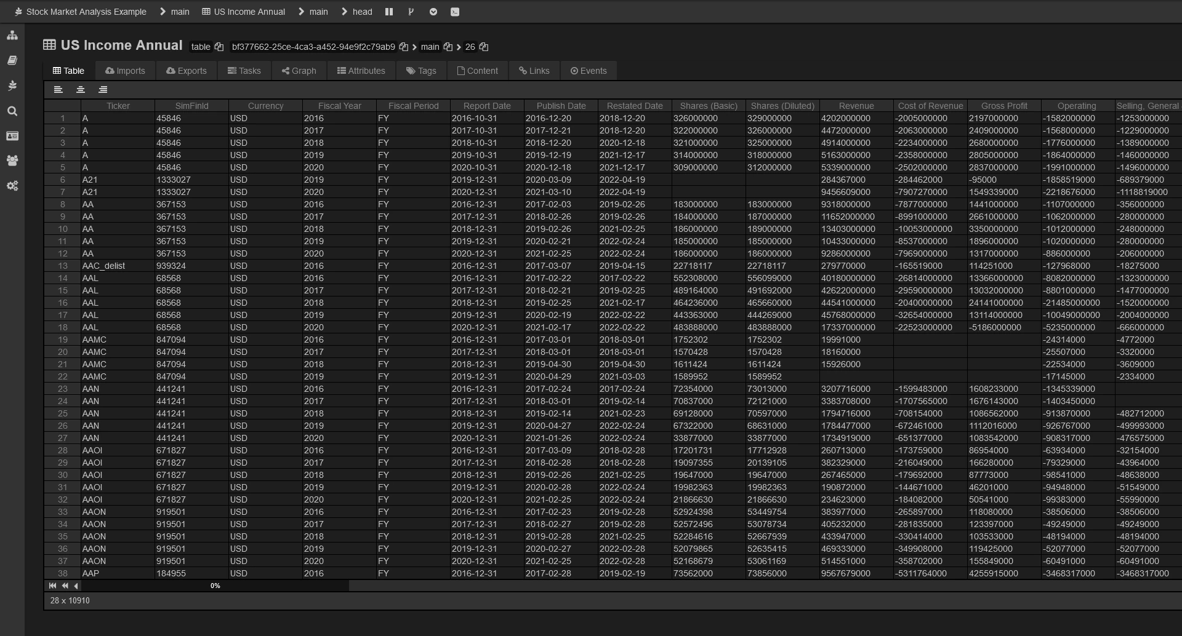Select row number 25 header

click(x=62, y=413)
